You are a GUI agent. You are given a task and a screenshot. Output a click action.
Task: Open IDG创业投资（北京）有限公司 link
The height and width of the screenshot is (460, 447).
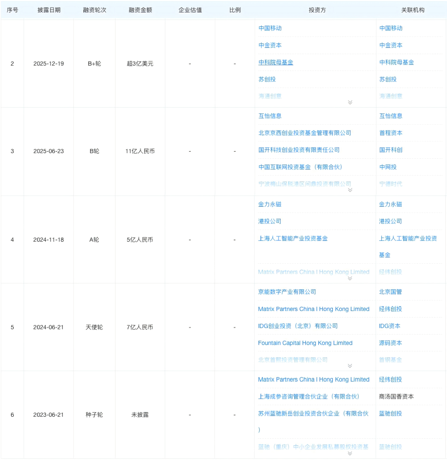click(x=298, y=326)
